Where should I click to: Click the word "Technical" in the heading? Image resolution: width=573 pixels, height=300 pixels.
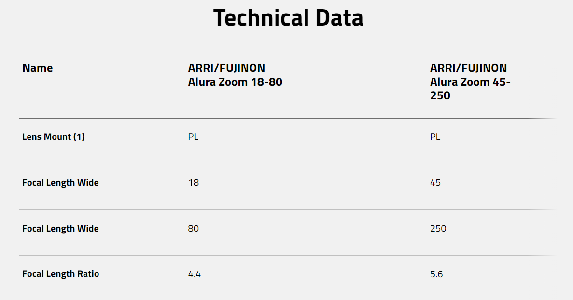pyautogui.click(x=261, y=18)
